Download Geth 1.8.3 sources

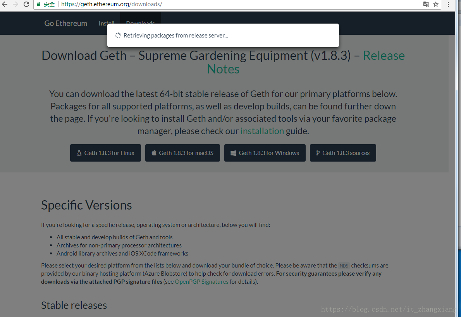tap(343, 153)
